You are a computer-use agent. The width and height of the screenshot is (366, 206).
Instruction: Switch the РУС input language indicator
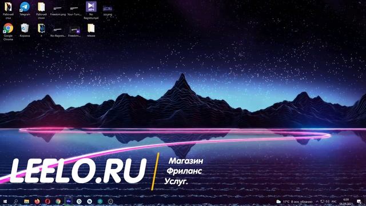click(x=334, y=201)
